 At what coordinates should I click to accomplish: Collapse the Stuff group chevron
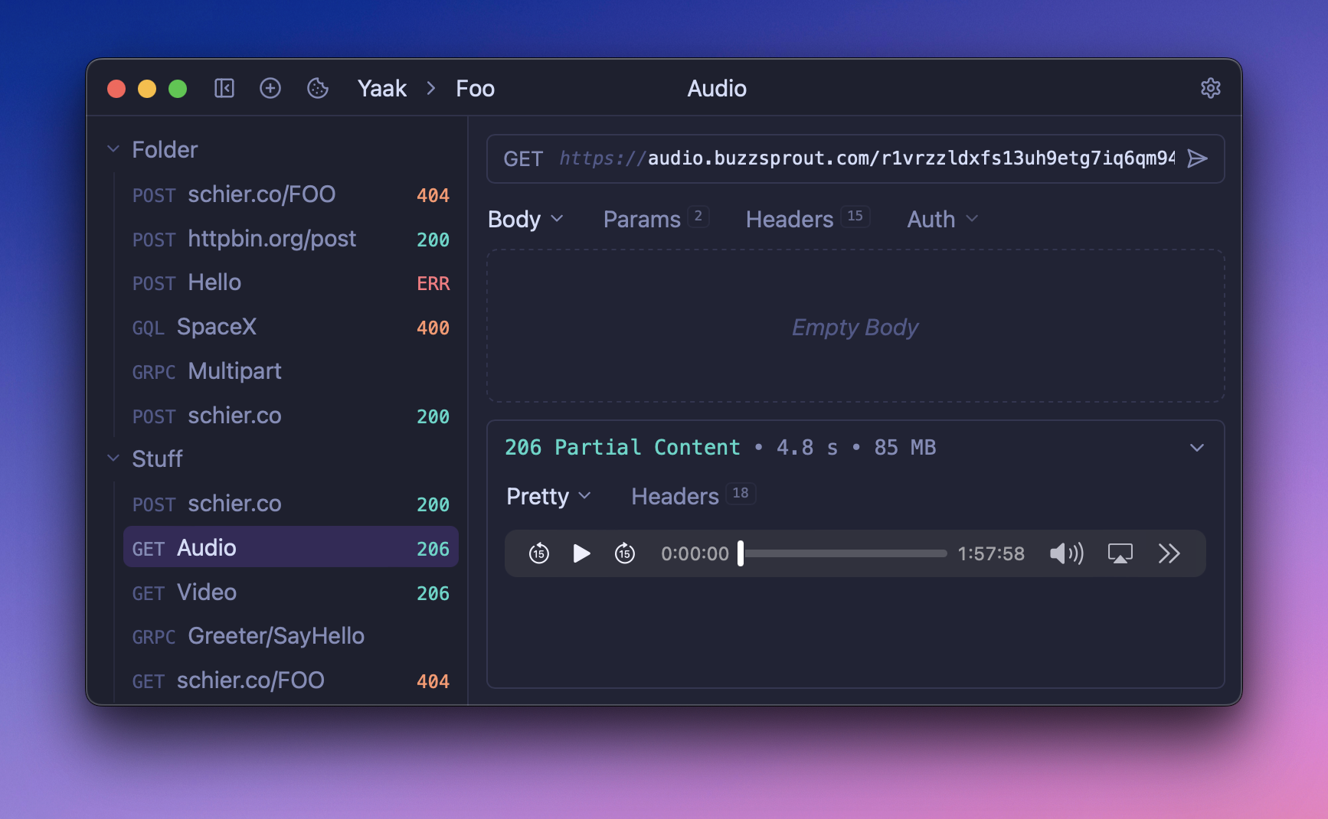point(113,458)
